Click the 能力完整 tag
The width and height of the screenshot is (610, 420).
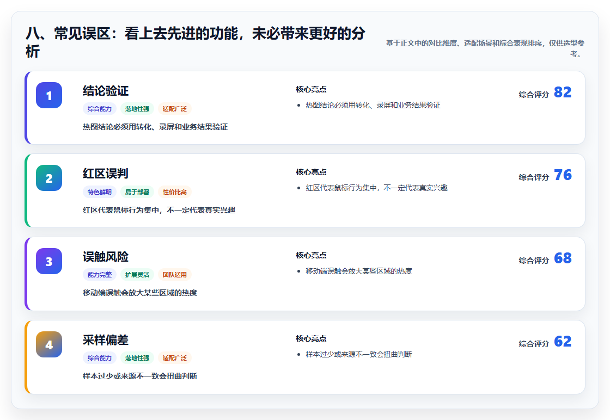click(100, 275)
